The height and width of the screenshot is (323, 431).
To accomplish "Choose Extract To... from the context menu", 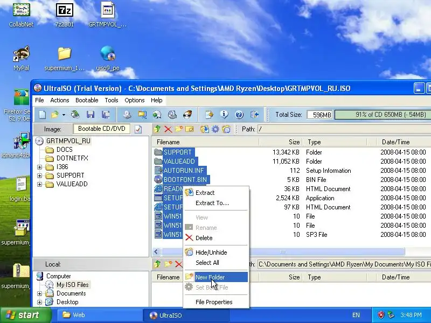I will [216, 203].
